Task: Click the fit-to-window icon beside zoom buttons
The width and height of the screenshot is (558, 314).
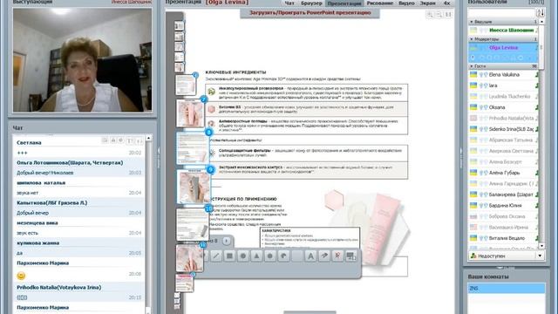Action: [x=448, y=14]
